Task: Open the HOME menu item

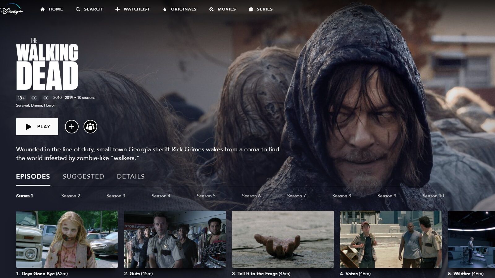Action: (x=56, y=9)
